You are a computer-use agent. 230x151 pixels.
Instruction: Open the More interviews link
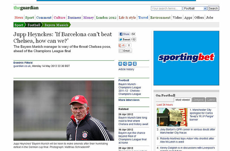tap(129, 100)
